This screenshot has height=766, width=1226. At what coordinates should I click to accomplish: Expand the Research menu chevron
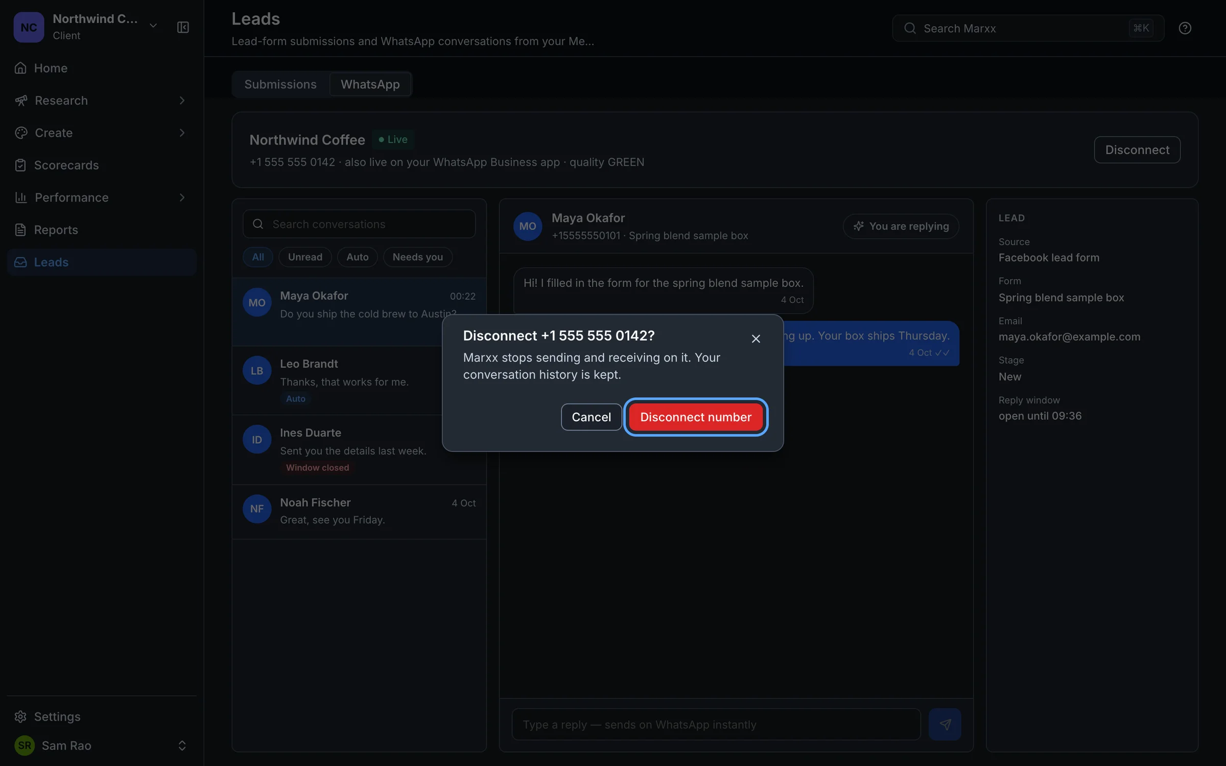(182, 101)
